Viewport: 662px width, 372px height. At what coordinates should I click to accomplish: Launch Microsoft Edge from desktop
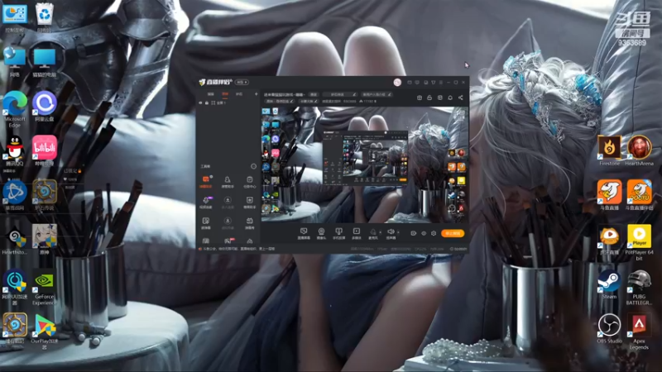tap(15, 109)
